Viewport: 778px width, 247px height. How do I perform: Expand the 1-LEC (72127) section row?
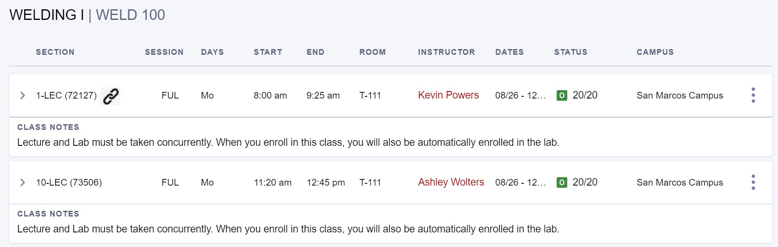click(x=23, y=95)
